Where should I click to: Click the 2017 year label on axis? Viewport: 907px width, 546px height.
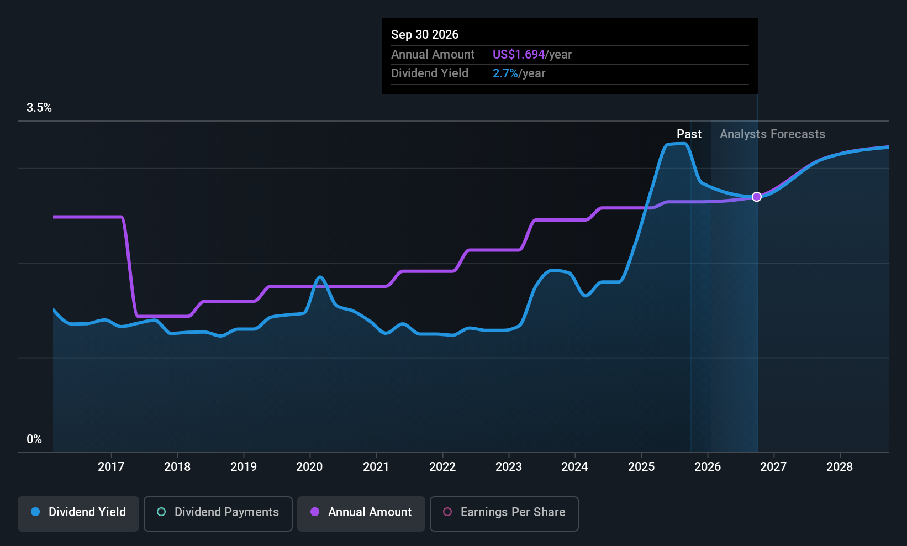point(111,467)
